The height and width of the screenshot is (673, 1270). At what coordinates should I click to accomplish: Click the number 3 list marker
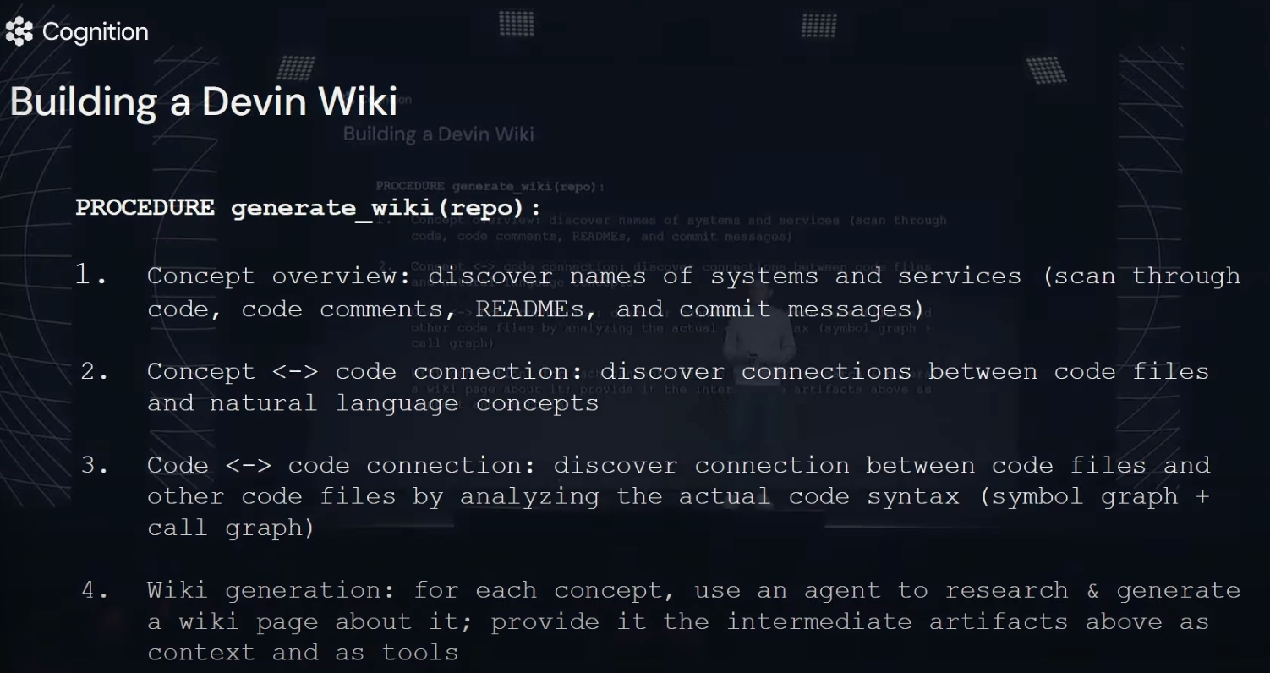[95, 465]
